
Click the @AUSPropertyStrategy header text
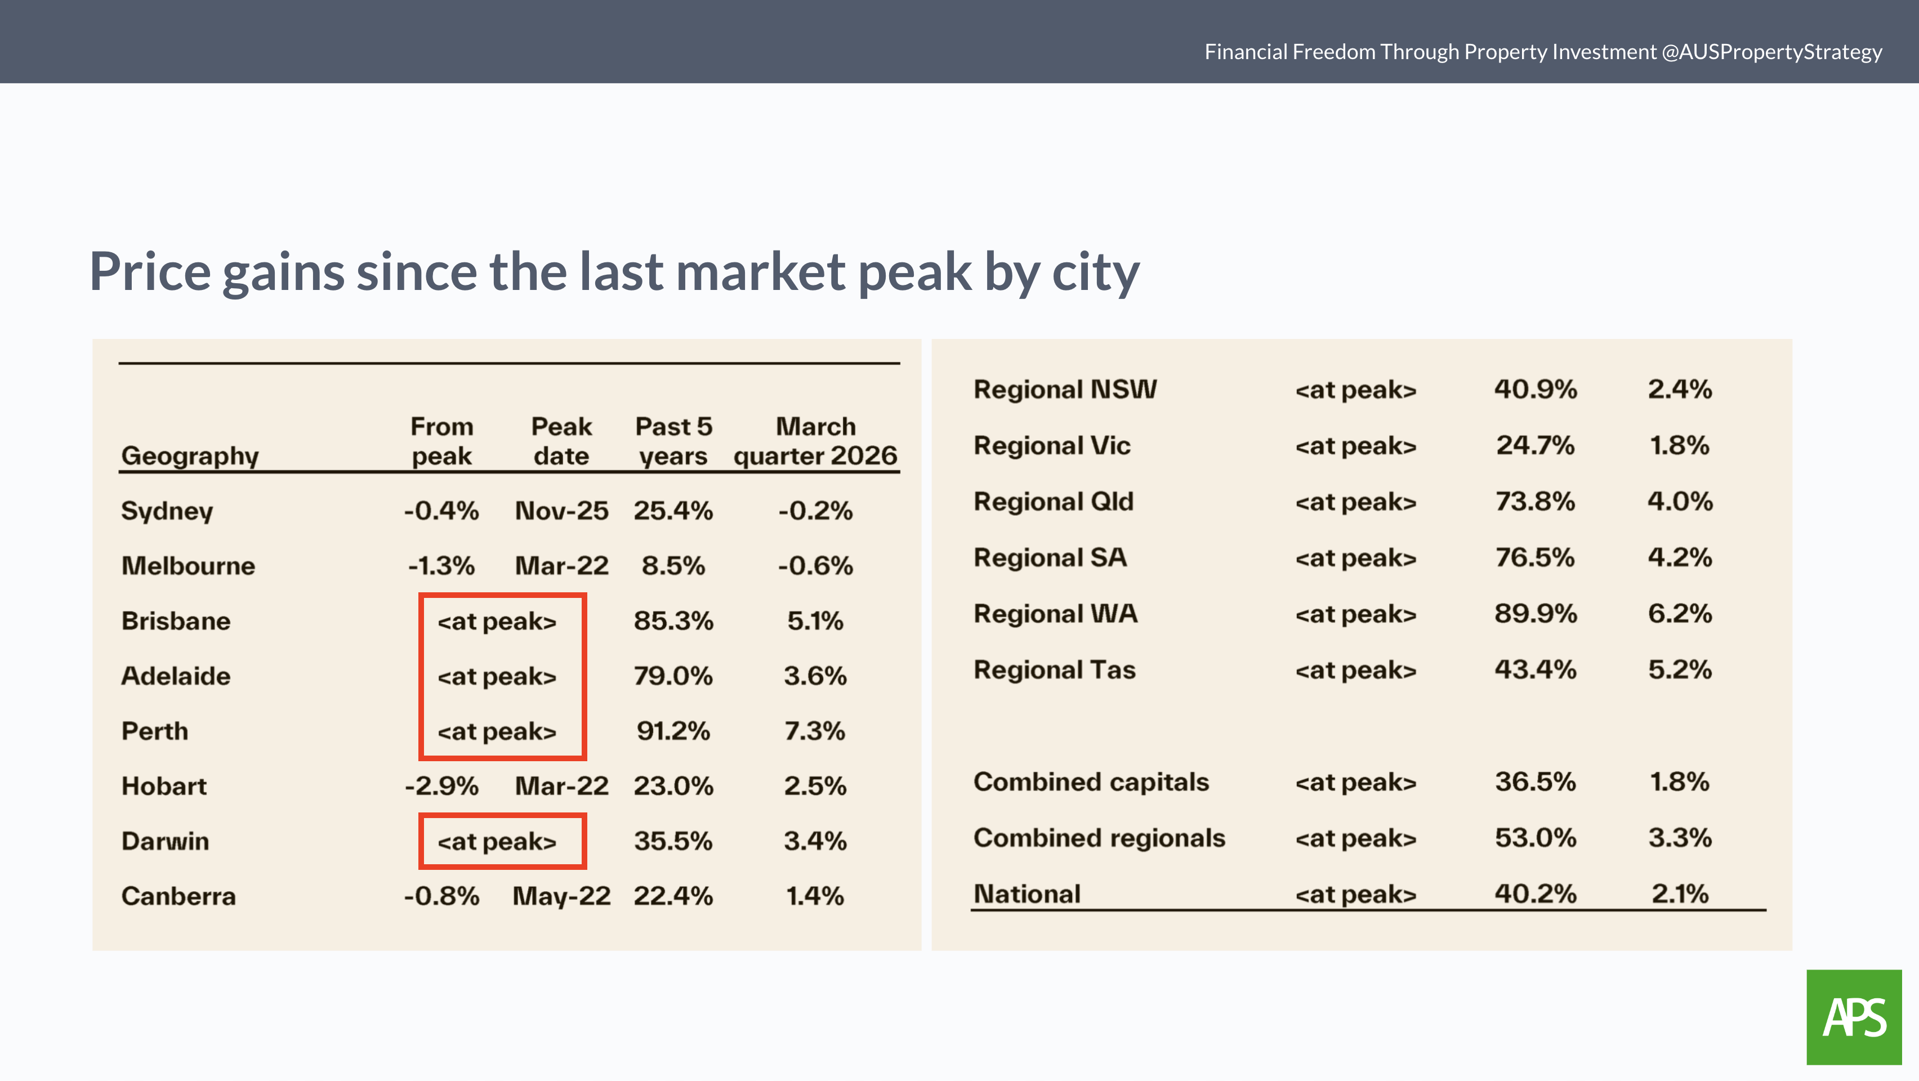coord(1771,51)
